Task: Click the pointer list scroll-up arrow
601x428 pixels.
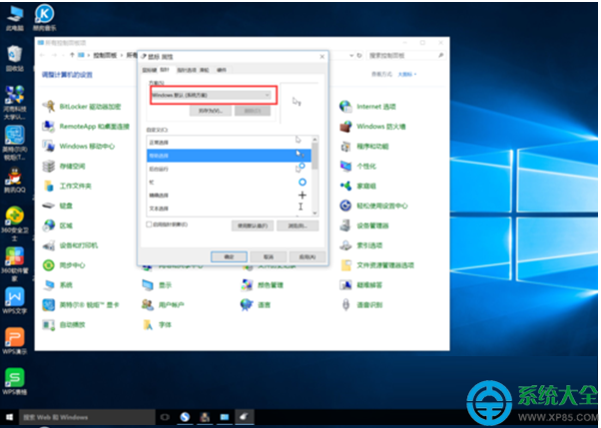Action: point(314,139)
